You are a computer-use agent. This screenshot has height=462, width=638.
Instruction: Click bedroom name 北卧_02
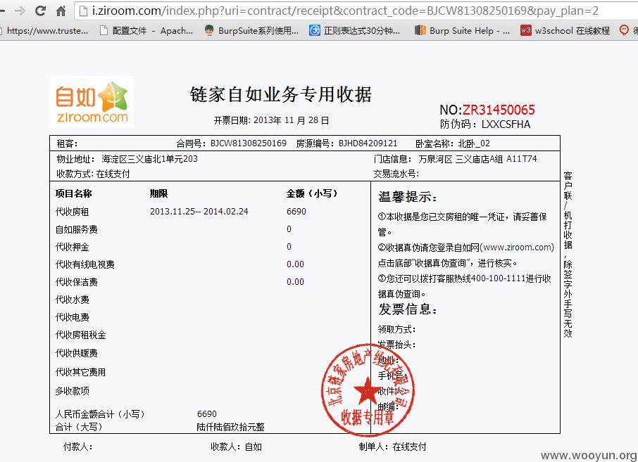point(474,143)
